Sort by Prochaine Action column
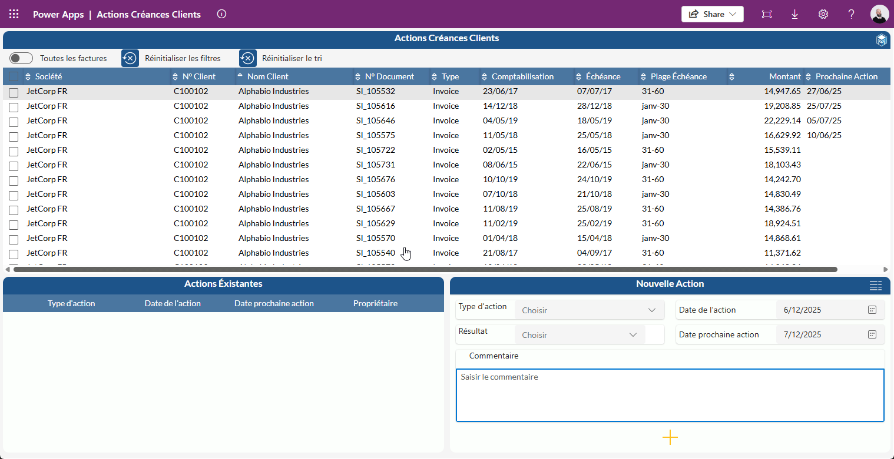 tap(808, 77)
